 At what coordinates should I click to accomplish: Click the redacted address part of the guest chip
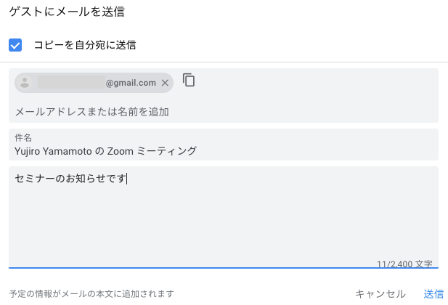[x=71, y=82]
